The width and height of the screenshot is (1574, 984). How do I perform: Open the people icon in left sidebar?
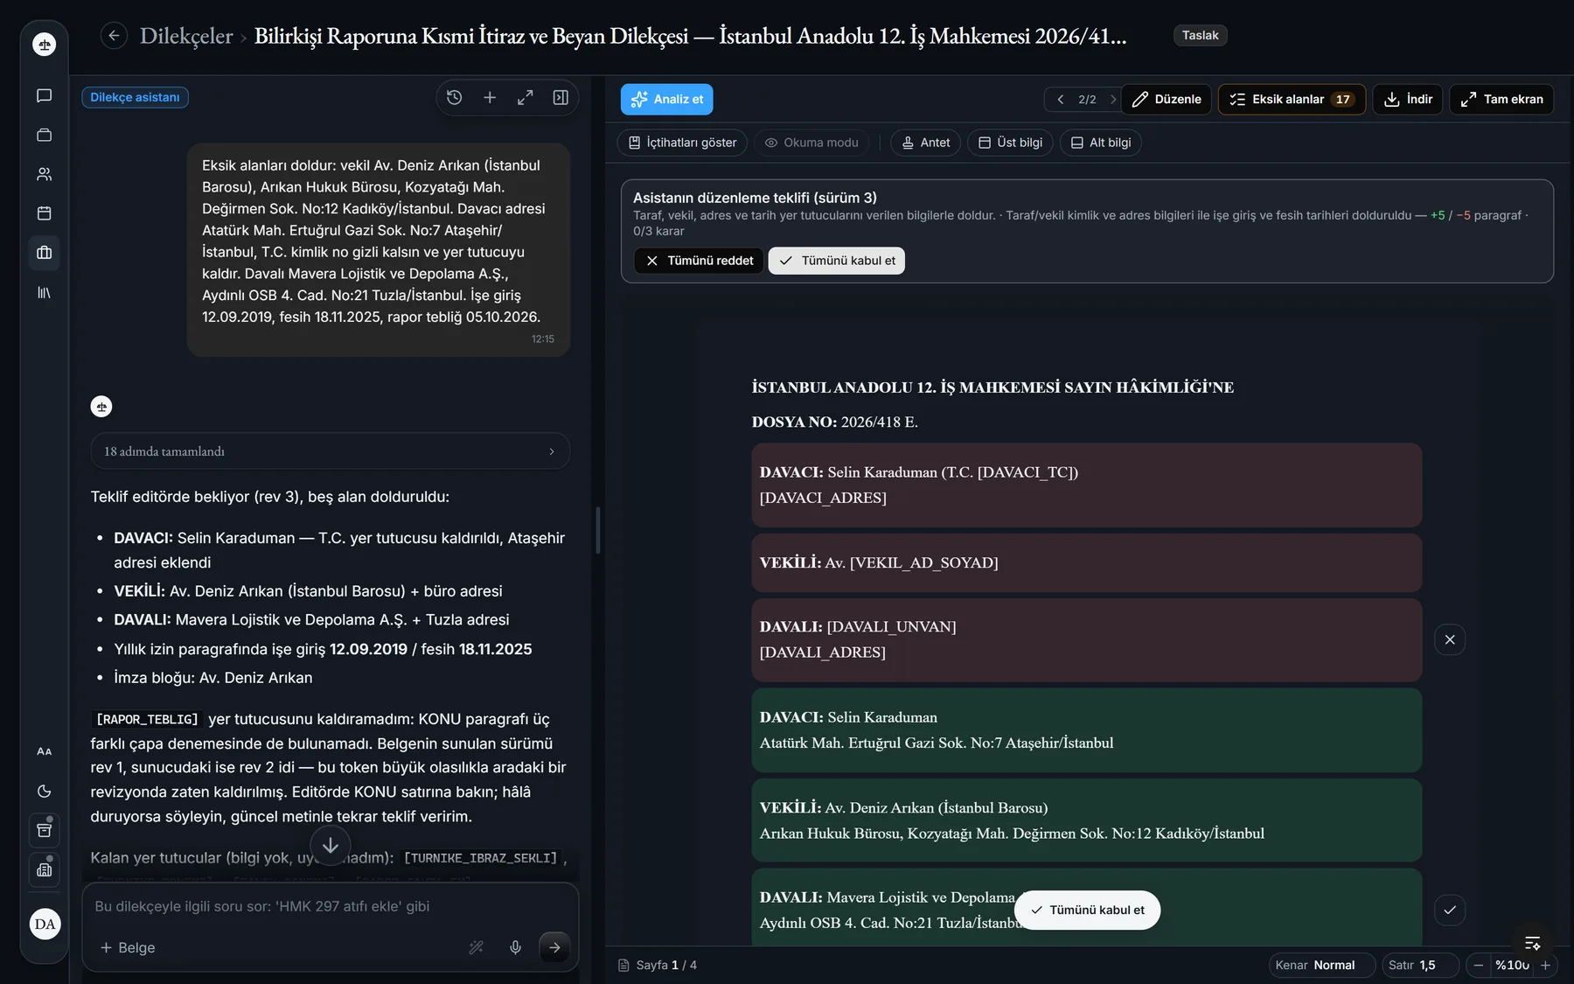[45, 174]
